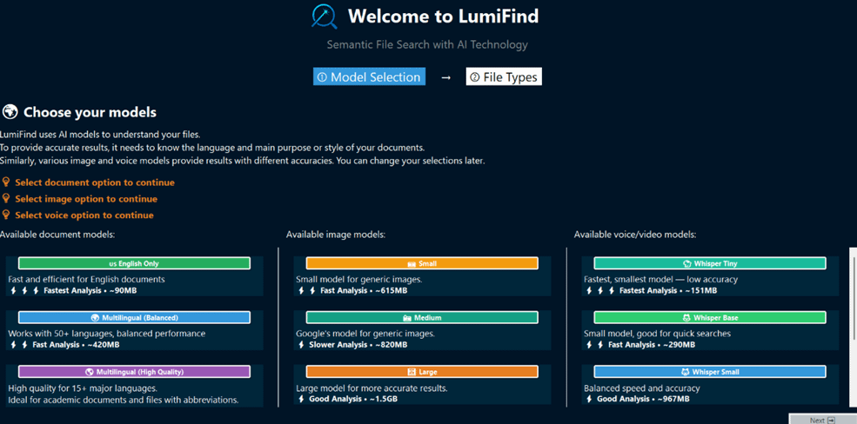Click the vertical scrollbar of voice models
The image size is (857, 424).
point(853,295)
